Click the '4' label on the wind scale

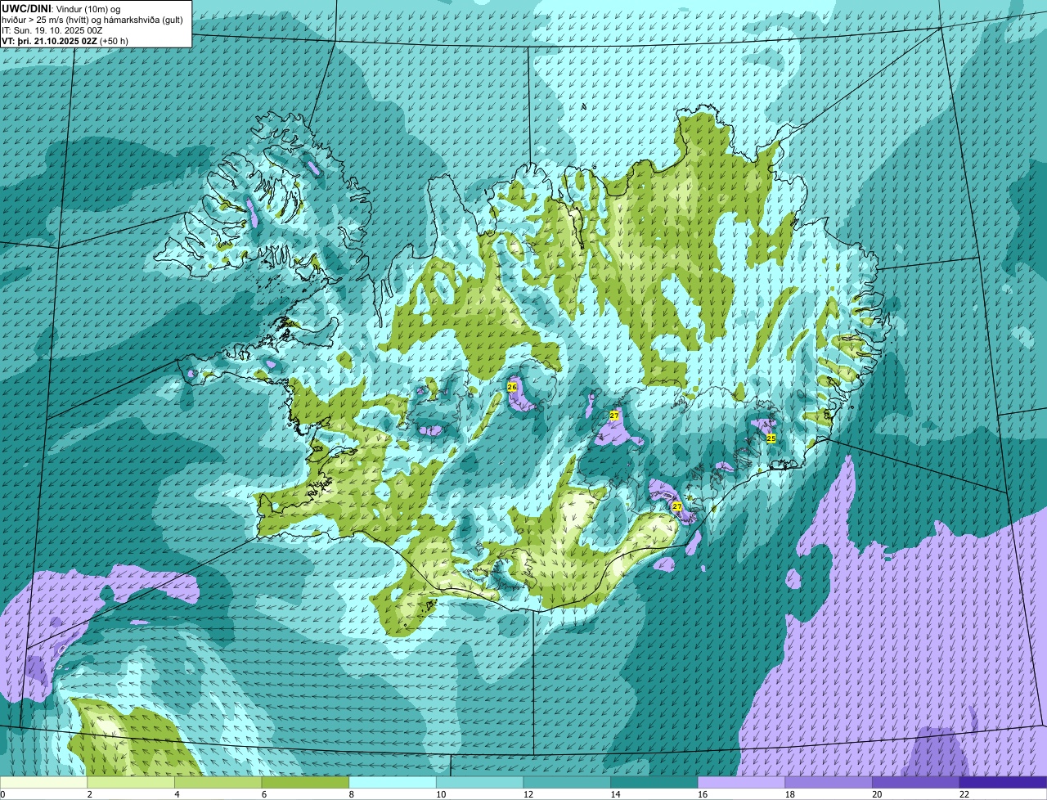point(177,794)
